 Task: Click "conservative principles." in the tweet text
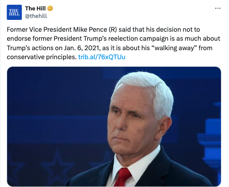pos(42,57)
